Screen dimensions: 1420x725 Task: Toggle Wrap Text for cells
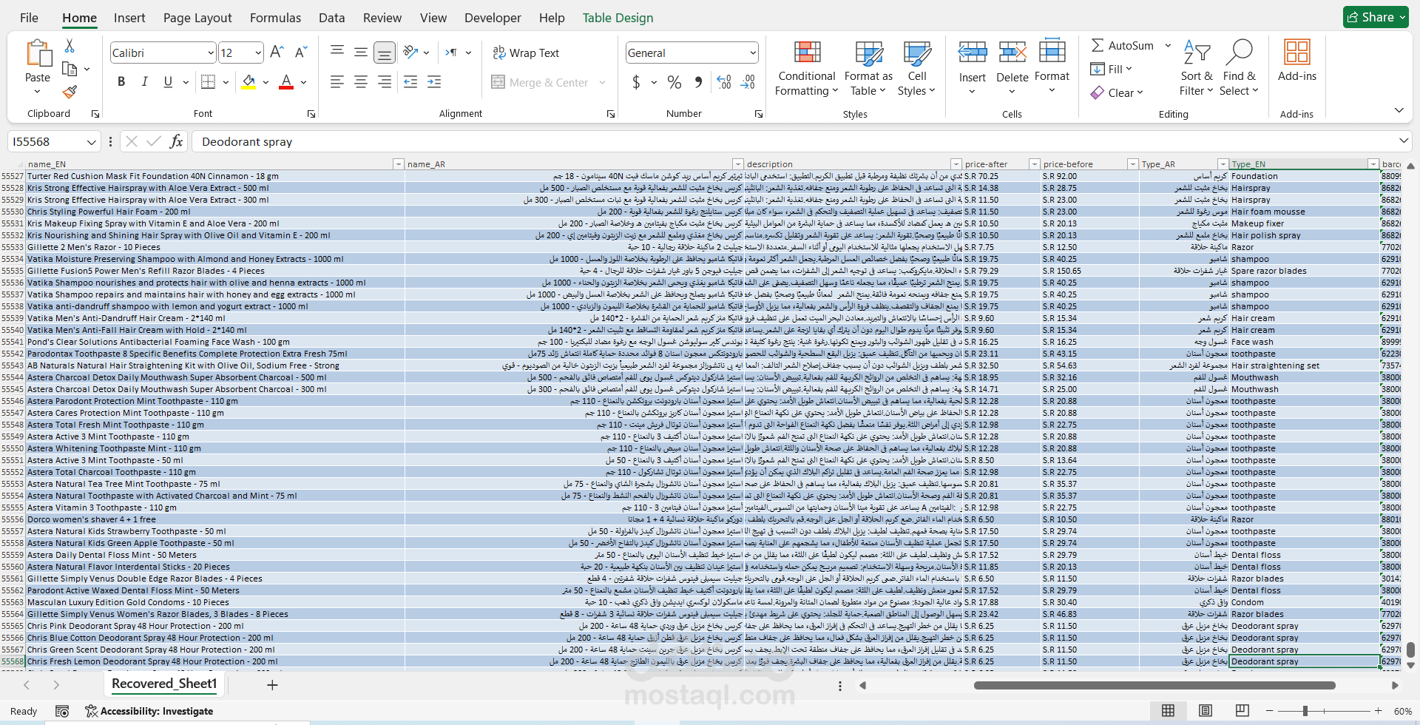pyautogui.click(x=526, y=53)
